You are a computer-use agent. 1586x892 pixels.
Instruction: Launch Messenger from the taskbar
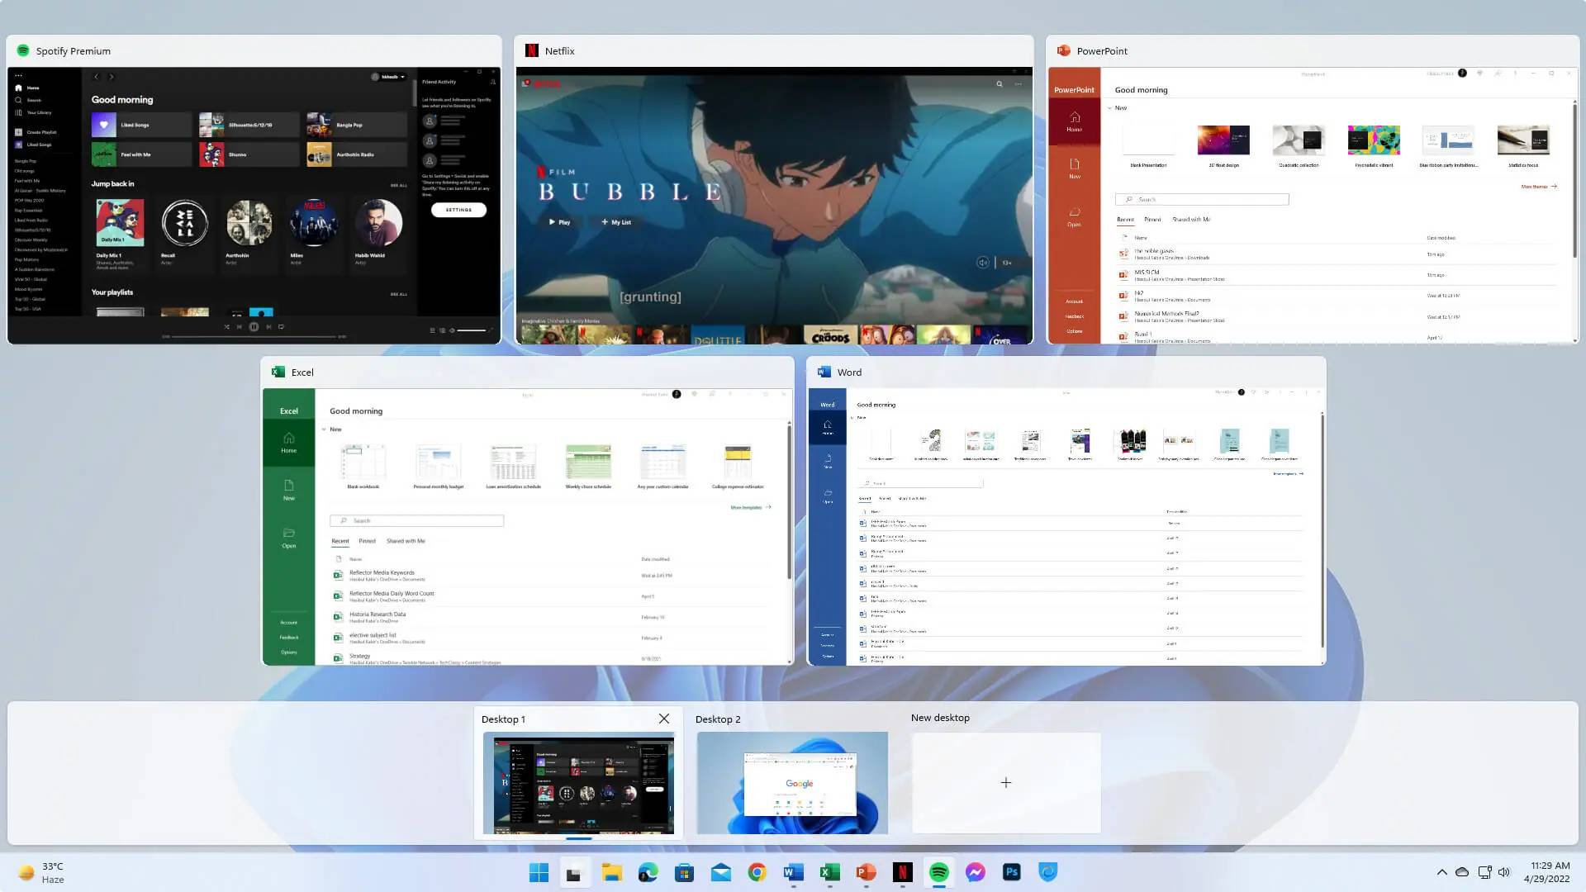point(975,871)
